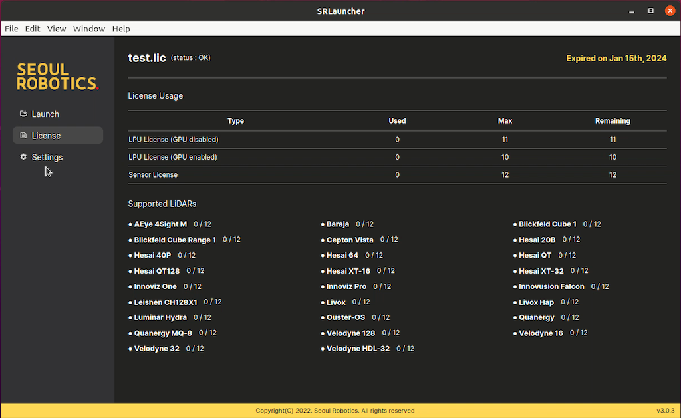Click the Quanergy MQ-8 entry
Screen dimensions: 681x418
pos(172,333)
